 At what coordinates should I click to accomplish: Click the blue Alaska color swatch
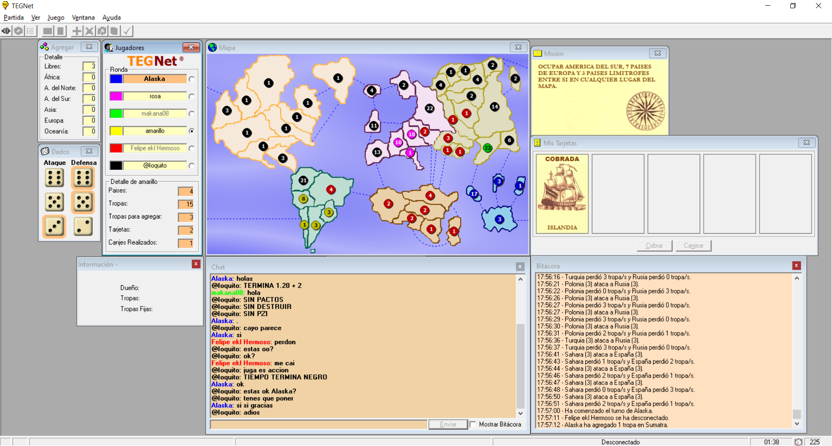pyautogui.click(x=116, y=79)
